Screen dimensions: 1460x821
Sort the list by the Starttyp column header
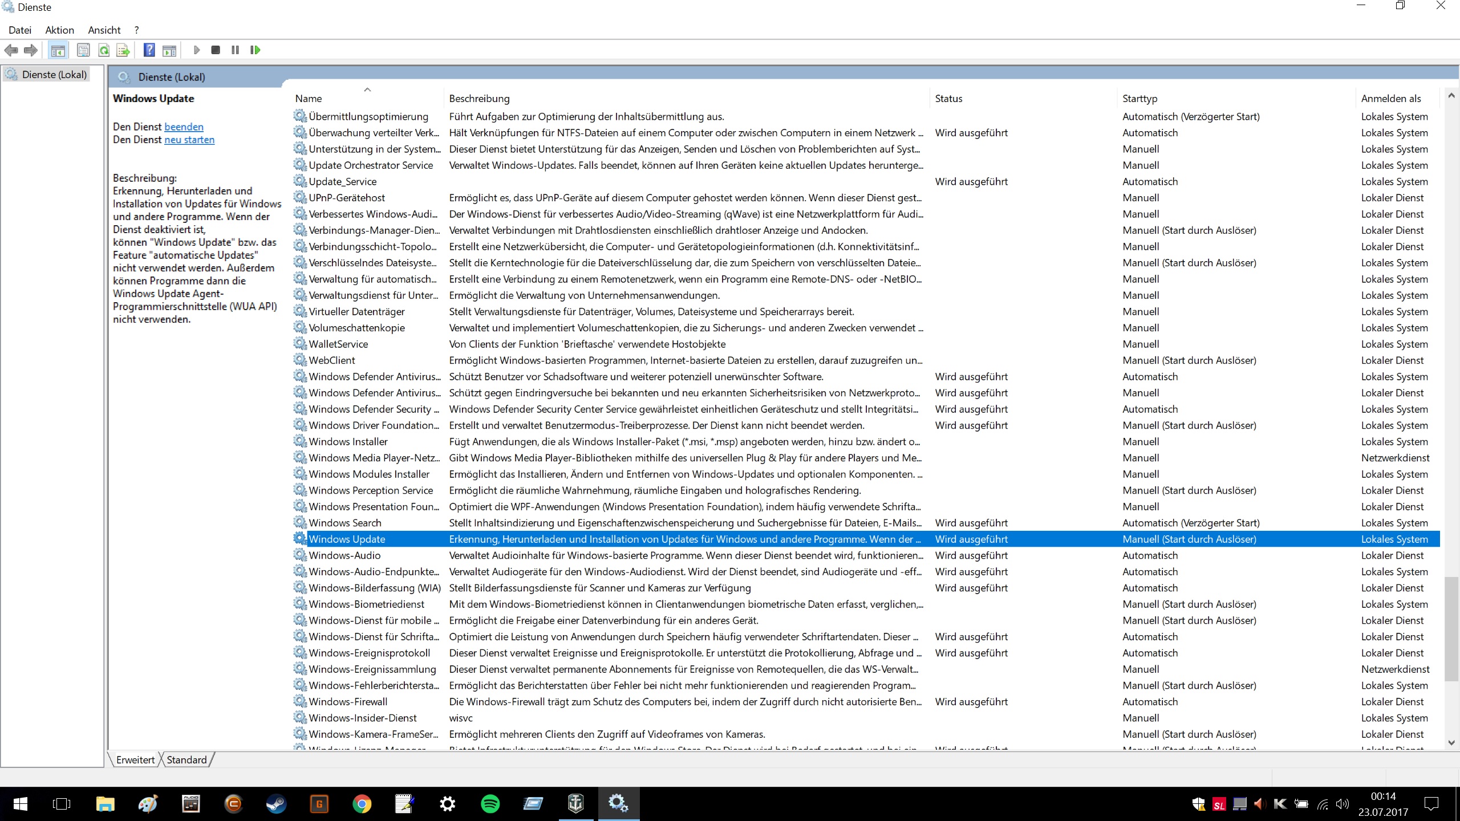coord(1139,99)
